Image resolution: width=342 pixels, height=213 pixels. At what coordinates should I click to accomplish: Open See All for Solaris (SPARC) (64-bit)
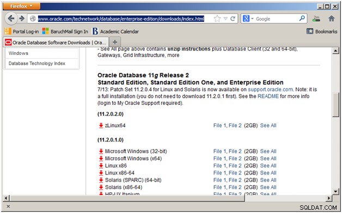[268, 180]
